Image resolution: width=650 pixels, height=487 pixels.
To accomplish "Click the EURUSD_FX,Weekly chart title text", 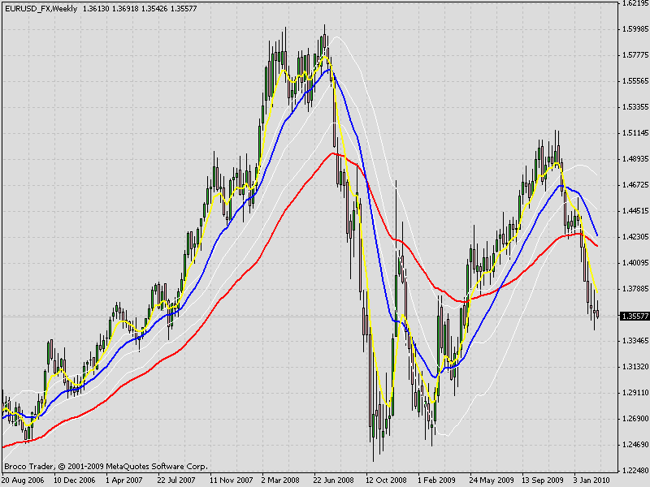I will pyautogui.click(x=41, y=8).
